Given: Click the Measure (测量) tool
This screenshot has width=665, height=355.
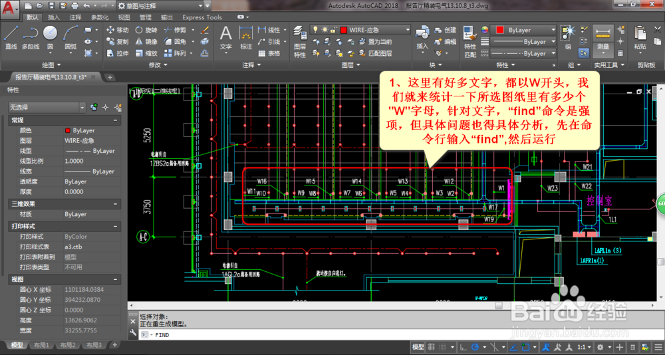Looking at the screenshot, I should pos(602,38).
